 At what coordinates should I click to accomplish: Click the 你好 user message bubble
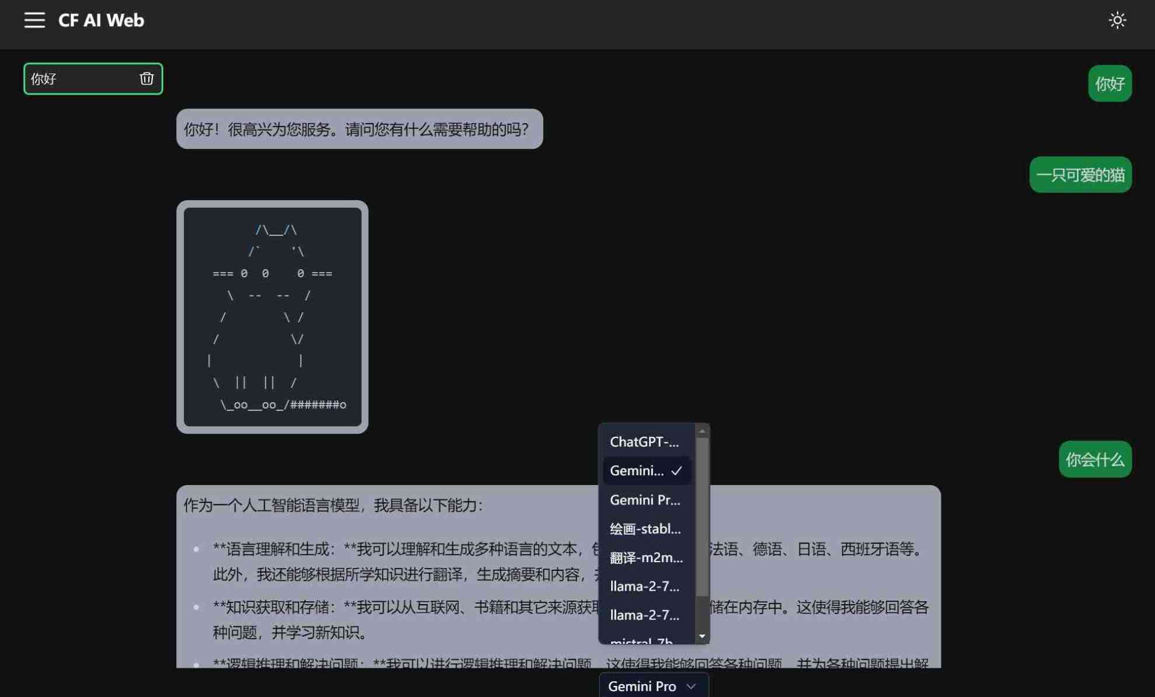1109,83
